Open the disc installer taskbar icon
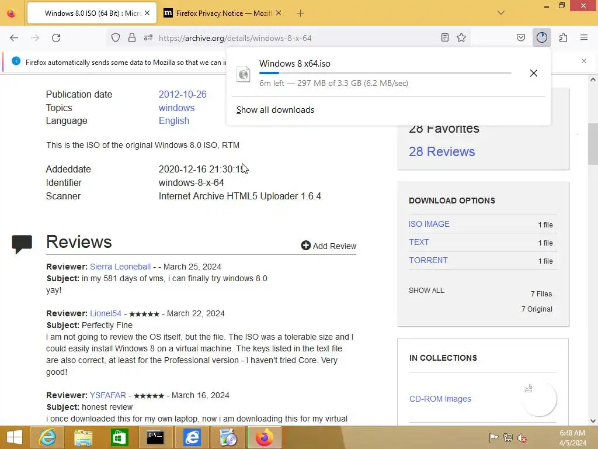This screenshot has height=449, width=598. (x=228, y=437)
